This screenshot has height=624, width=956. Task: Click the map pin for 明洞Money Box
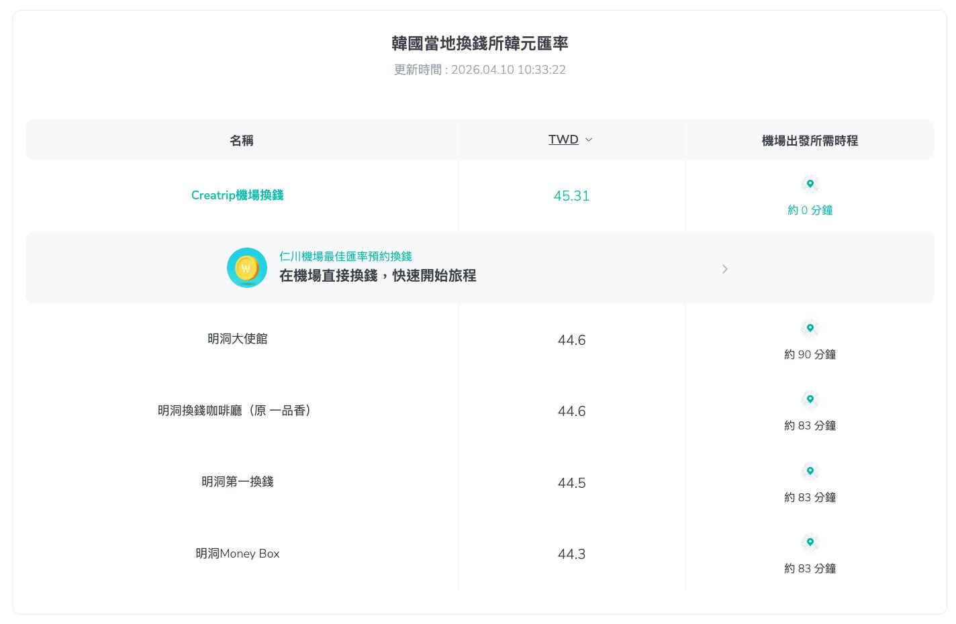click(x=810, y=542)
